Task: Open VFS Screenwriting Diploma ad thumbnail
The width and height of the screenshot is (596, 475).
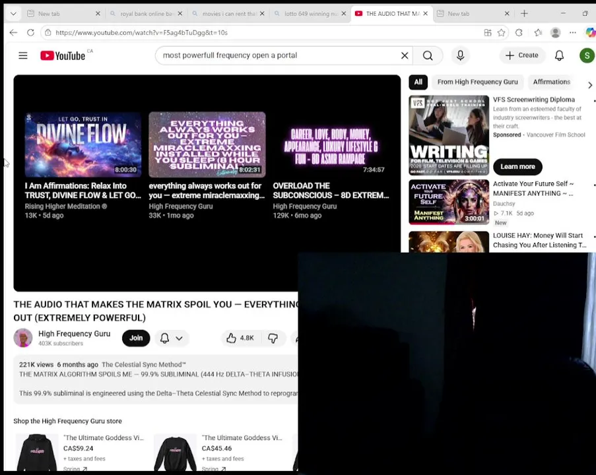Action: pos(449,135)
